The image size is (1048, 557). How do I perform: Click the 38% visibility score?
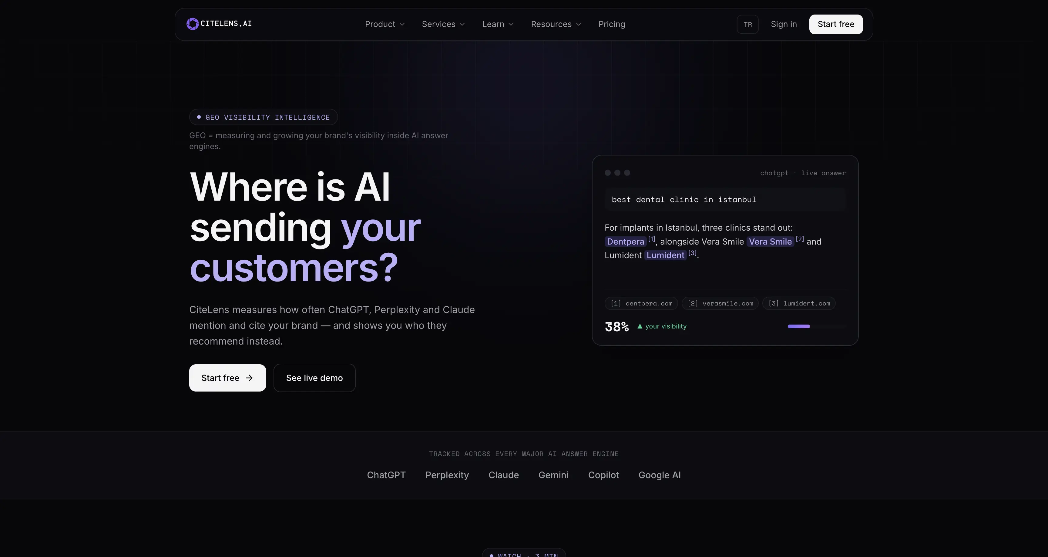click(617, 326)
